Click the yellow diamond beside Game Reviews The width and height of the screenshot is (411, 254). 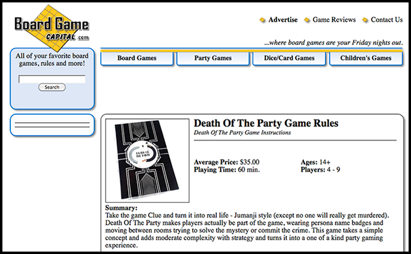coord(307,20)
